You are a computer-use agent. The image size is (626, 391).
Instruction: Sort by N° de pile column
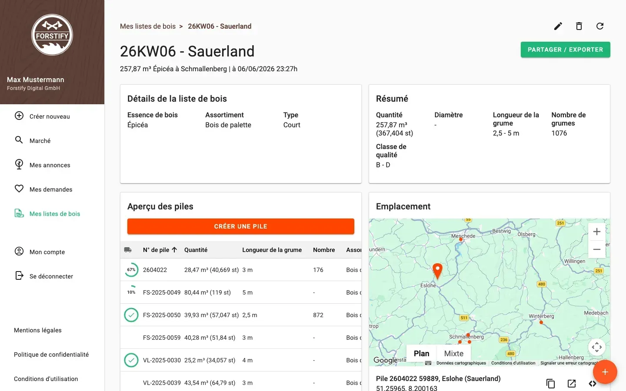(x=160, y=250)
